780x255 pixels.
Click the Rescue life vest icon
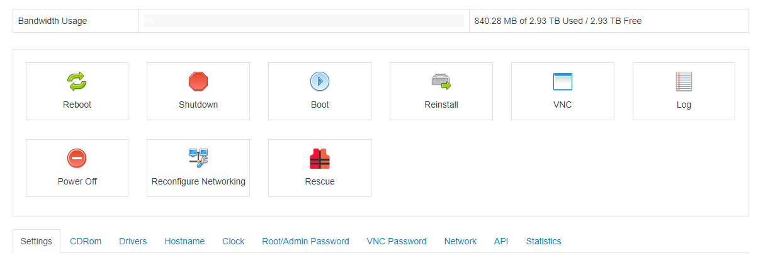pos(320,158)
